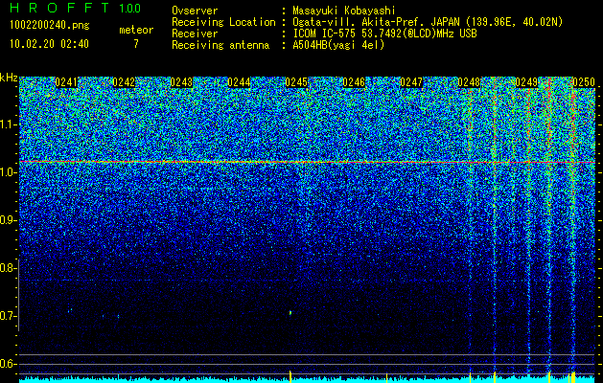Click the 0242 time marker
Image resolution: width=603 pixels, height=383 pixels.
(124, 82)
